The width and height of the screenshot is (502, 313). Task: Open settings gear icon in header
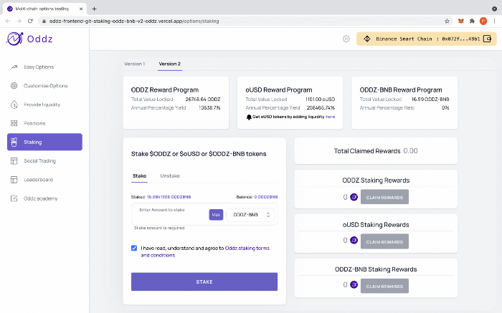pos(346,39)
